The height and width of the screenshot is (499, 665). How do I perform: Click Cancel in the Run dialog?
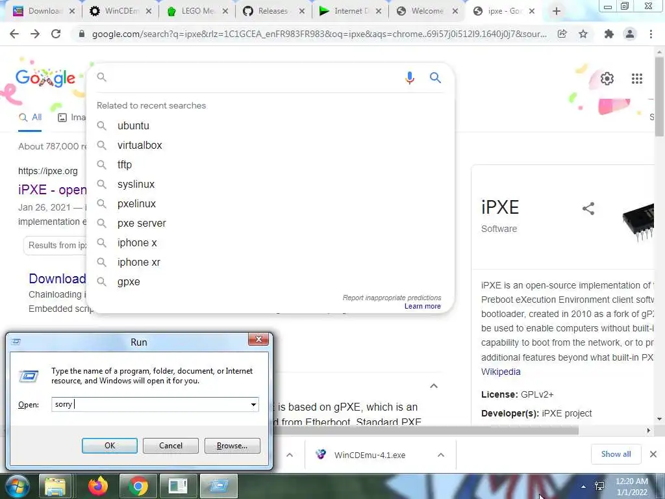pyautogui.click(x=171, y=446)
